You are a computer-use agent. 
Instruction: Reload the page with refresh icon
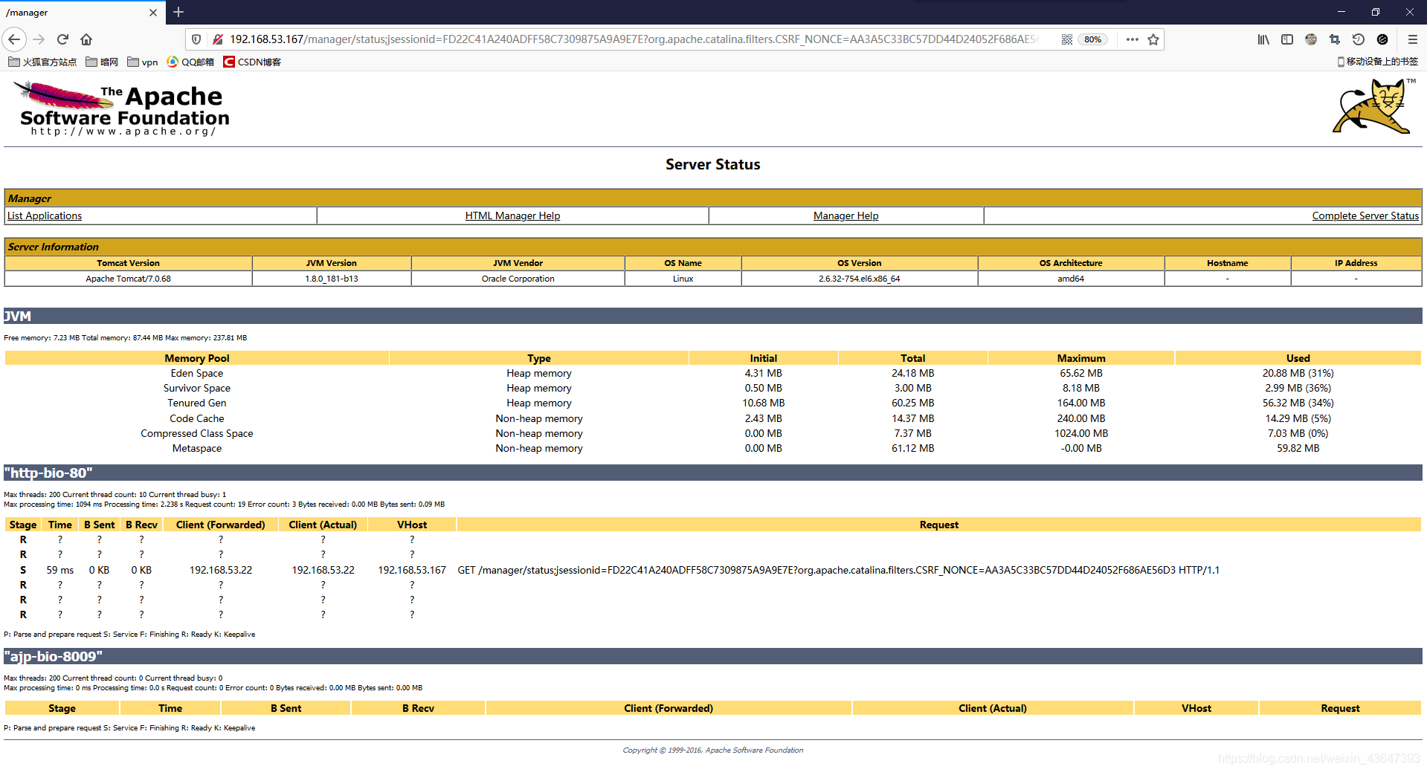(x=62, y=39)
